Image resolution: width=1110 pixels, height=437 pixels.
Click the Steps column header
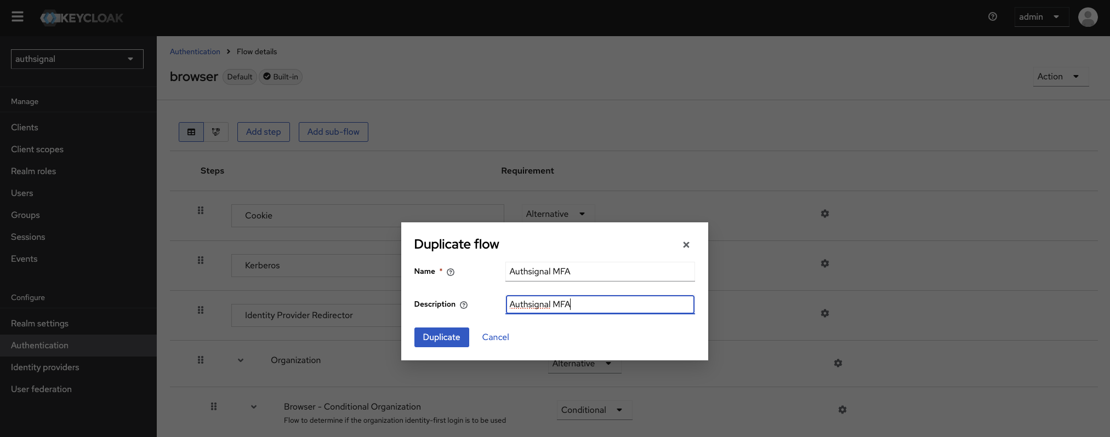pyautogui.click(x=212, y=171)
